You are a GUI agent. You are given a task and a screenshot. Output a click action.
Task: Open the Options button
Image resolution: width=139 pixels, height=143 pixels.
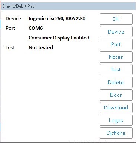(x=116, y=133)
